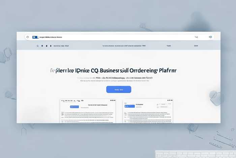The image size is (236, 158).
Task: Click the reload icon in the address bar
Action: click(28, 37)
